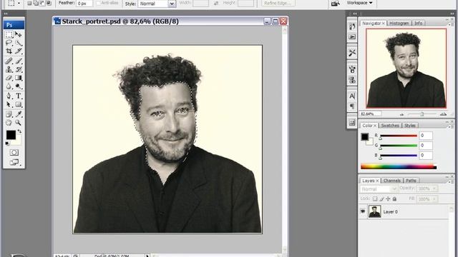Viewport: 458px width, 257px height.
Task: Switch to the Info tab
Action: pos(418,23)
